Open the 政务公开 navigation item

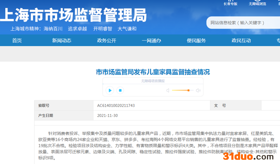tap(106, 41)
